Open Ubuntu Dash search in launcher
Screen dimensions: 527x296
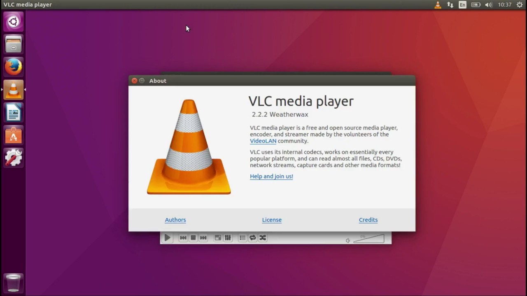tap(13, 22)
